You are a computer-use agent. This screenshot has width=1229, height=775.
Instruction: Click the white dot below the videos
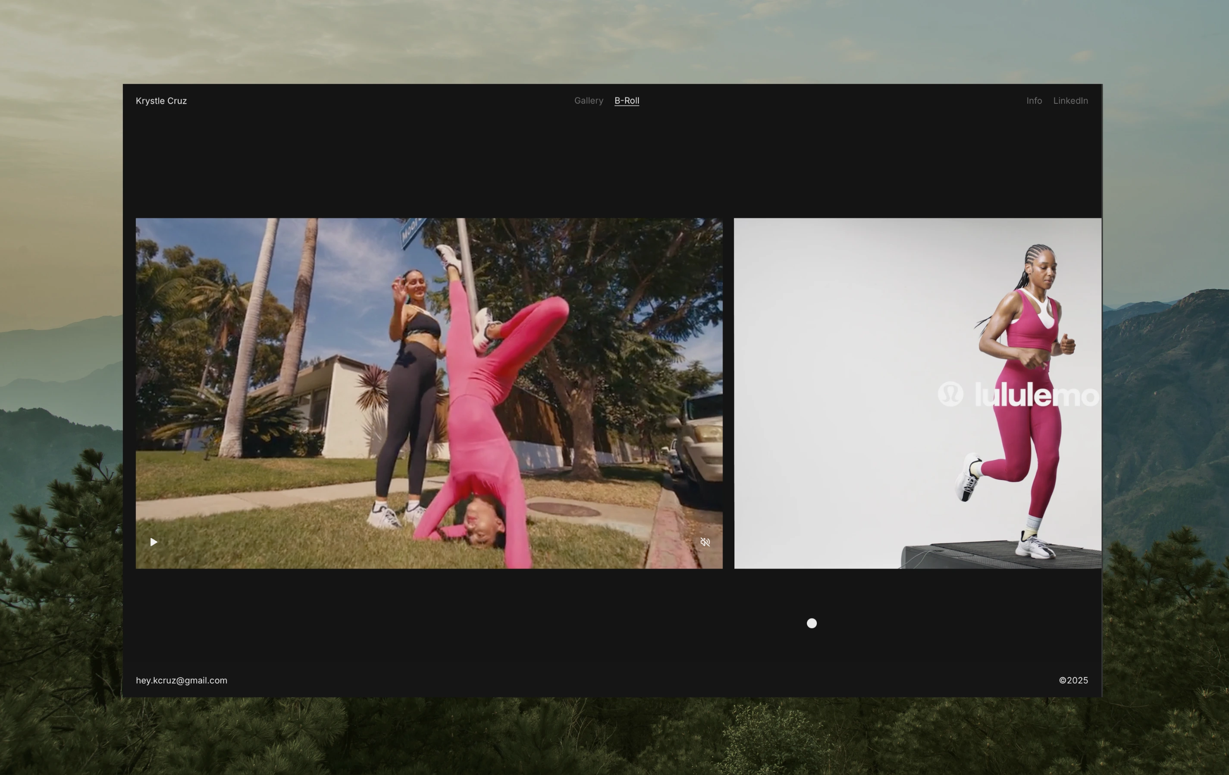pos(812,623)
